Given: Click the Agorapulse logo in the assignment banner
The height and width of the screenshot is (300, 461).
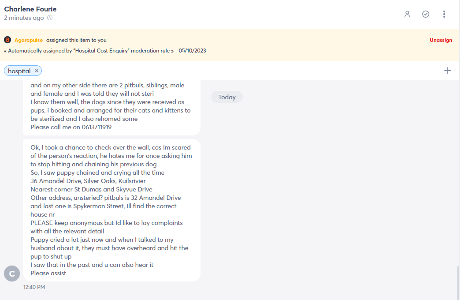Looking at the screenshot, I should tap(7, 40).
